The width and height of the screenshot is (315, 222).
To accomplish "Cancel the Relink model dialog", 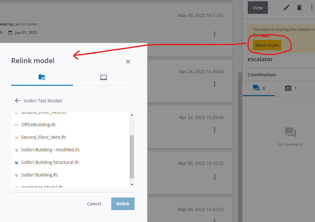I will (94, 203).
